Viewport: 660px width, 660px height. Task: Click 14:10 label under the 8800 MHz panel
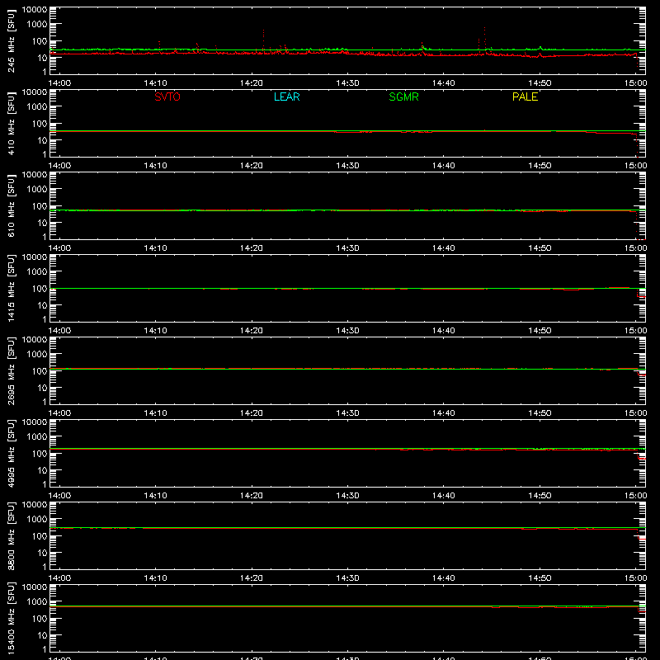[x=155, y=578]
